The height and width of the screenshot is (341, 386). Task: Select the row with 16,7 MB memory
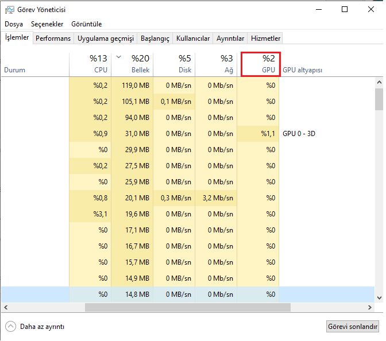(188, 246)
